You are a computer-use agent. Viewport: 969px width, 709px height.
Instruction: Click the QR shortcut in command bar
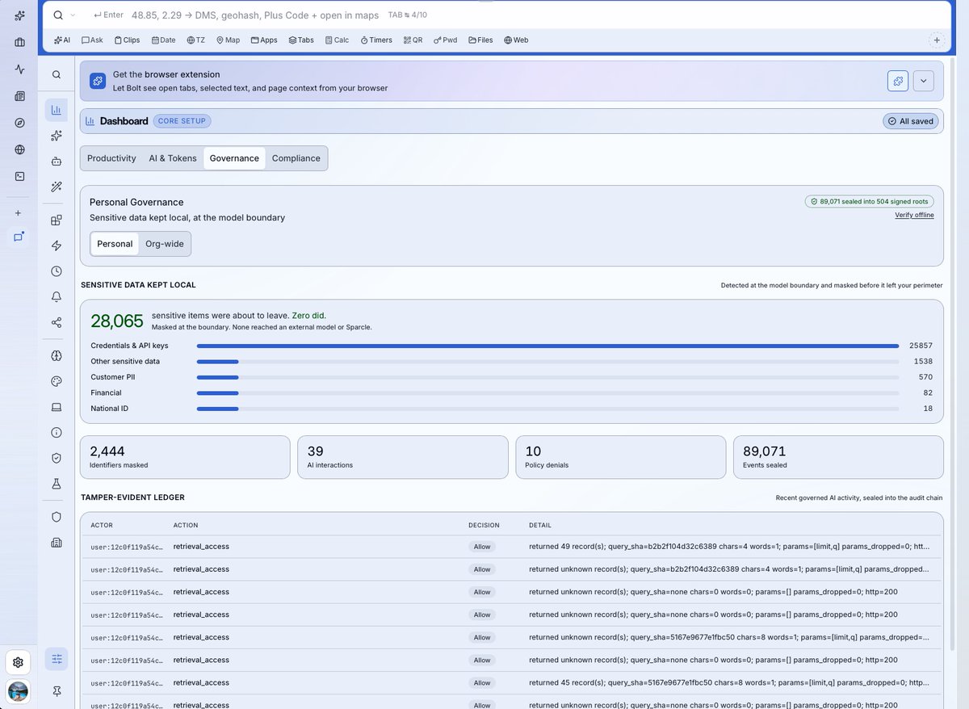point(412,40)
